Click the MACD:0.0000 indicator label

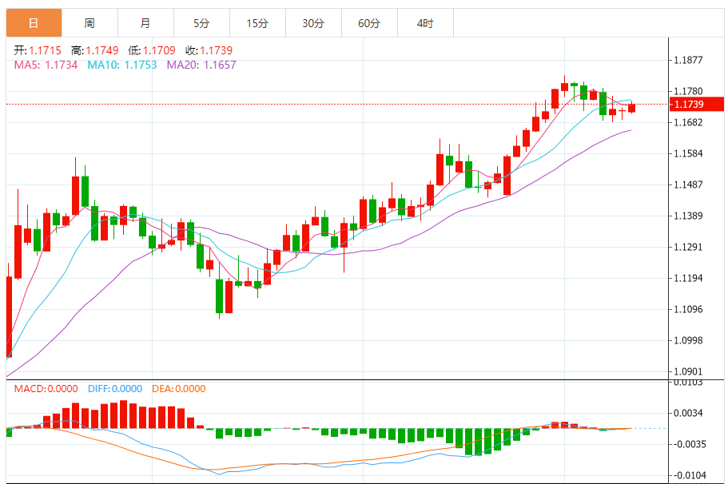[46, 389]
